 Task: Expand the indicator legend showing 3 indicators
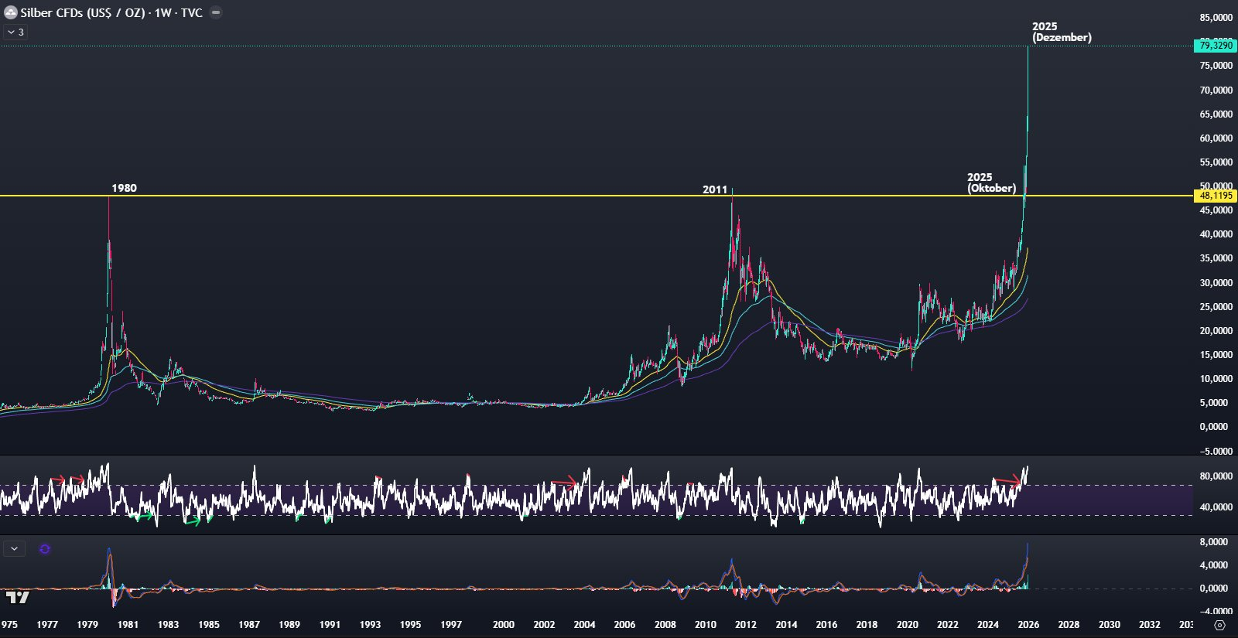point(15,32)
